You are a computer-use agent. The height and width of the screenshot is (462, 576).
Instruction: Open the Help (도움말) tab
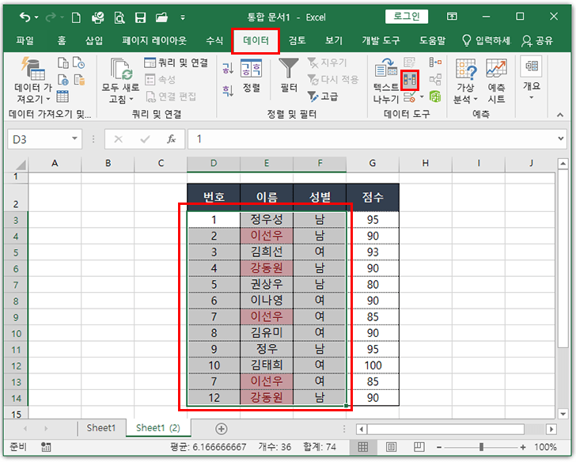tap(432, 40)
